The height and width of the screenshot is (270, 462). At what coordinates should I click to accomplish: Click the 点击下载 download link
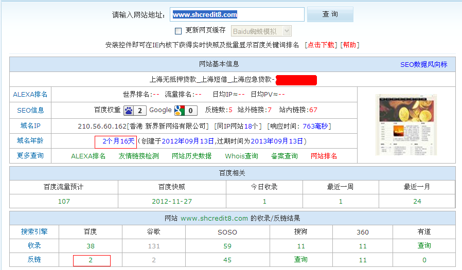tap(321, 45)
